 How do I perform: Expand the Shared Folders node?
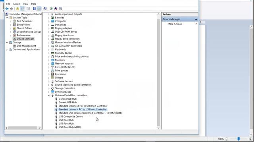coord(11,28)
